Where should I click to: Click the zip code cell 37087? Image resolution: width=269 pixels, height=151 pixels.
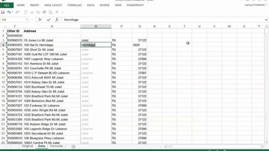click(140, 73)
